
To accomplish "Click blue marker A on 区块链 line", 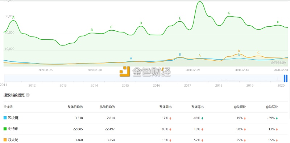I will click(131, 58).
